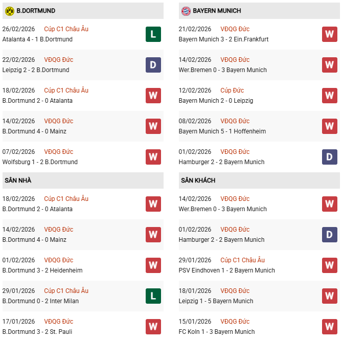Click the B.Dortmund 3-2 Heidenheim result
The image size is (343, 340).
tap(42, 270)
